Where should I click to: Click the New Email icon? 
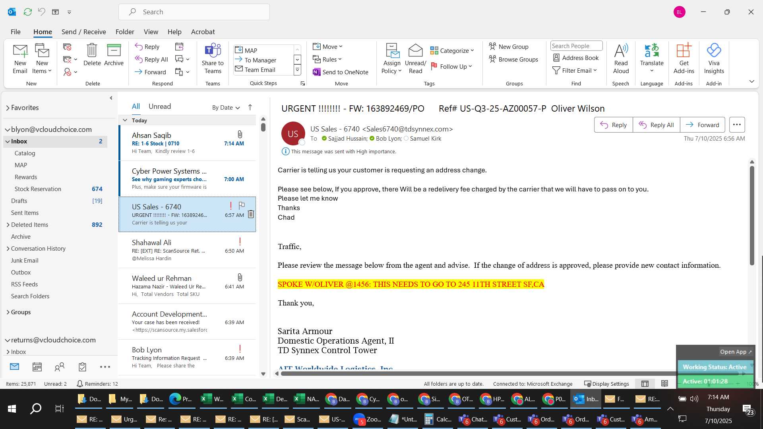click(20, 59)
